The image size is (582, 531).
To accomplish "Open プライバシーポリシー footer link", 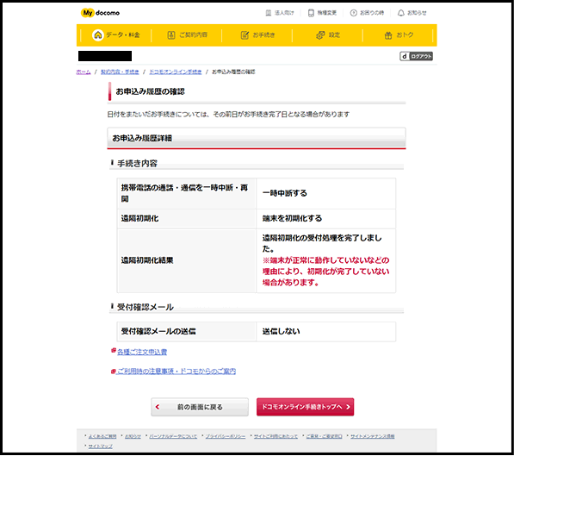I will (226, 436).
